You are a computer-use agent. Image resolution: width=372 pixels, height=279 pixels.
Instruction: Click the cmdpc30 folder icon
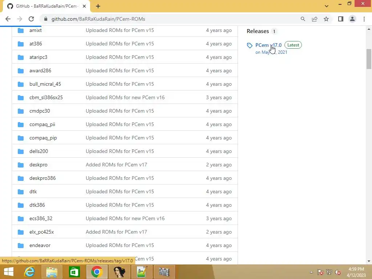coord(21,111)
